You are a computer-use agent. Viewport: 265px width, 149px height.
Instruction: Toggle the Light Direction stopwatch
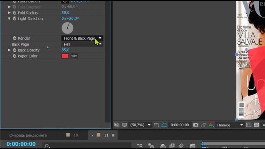point(14,19)
